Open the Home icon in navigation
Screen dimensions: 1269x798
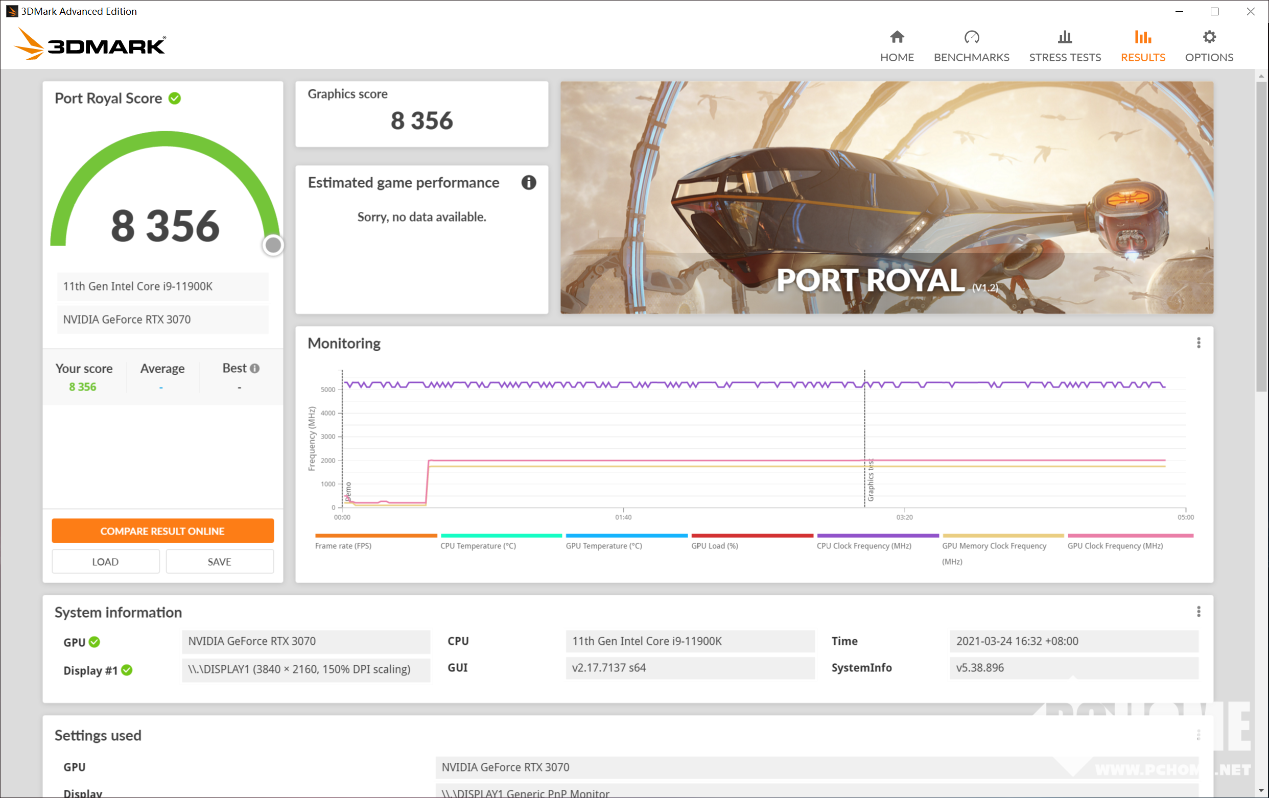click(897, 37)
